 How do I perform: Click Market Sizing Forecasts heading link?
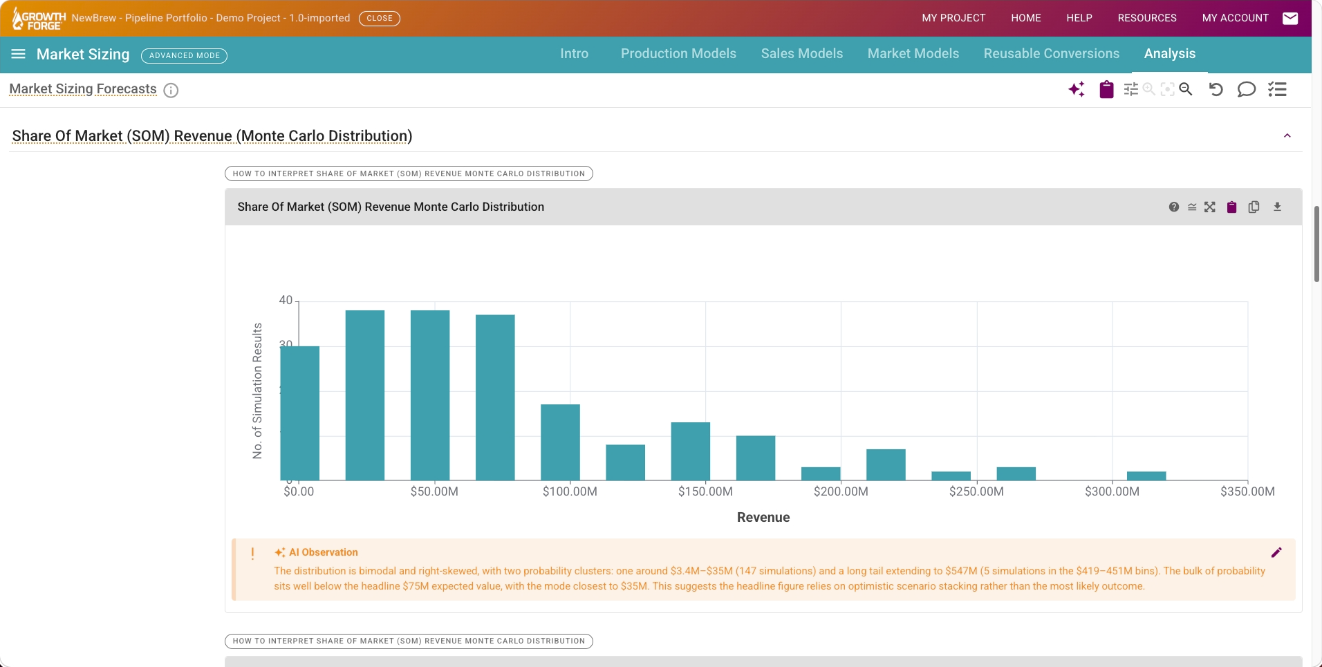pyautogui.click(x=83, y=89)
